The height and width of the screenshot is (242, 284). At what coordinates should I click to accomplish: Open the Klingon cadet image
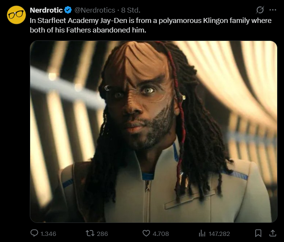(x=153, y=132)
